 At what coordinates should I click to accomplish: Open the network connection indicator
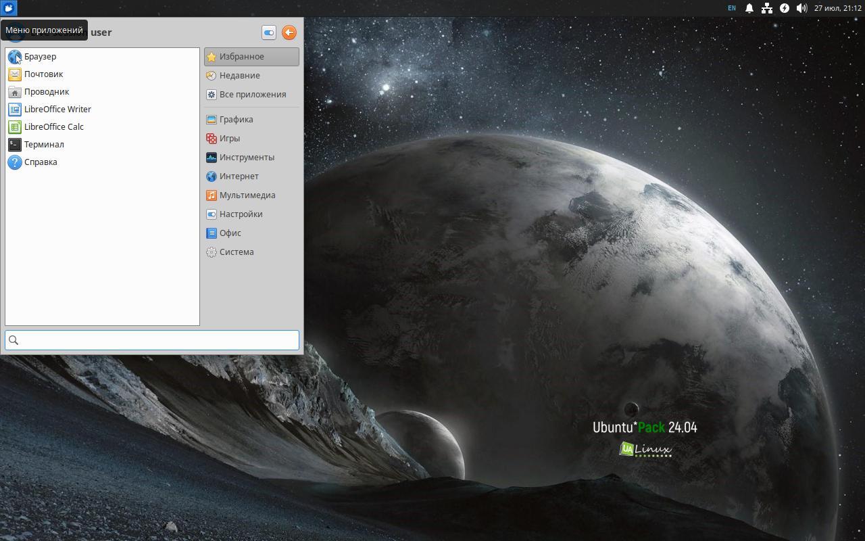pos(767,8)
